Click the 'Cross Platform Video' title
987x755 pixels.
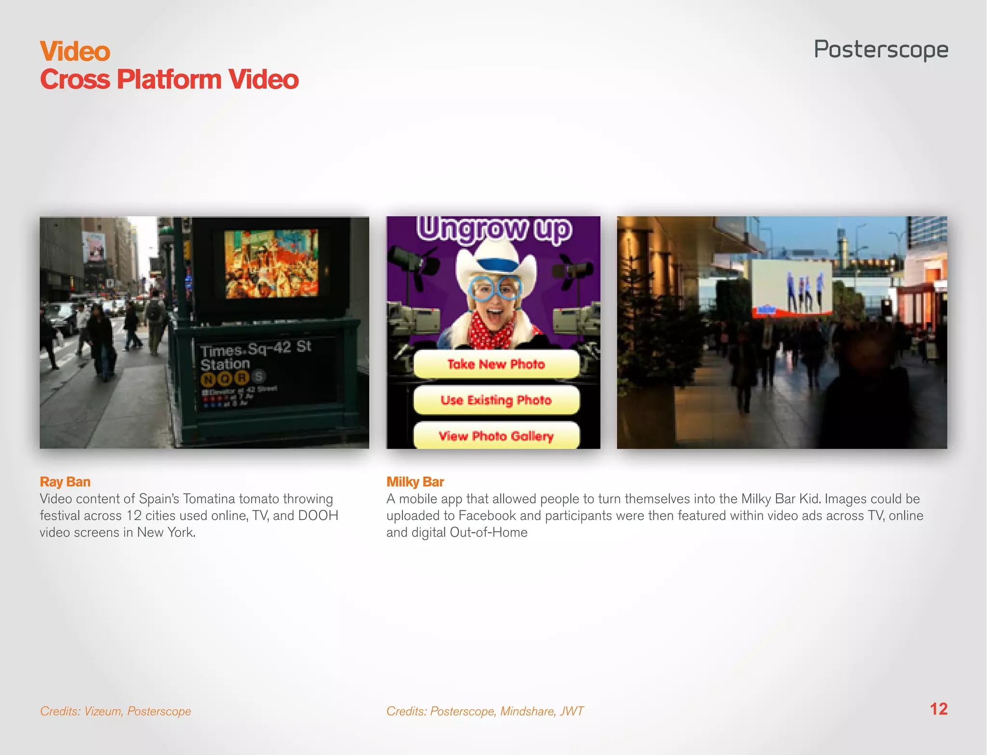coord(169,79)
